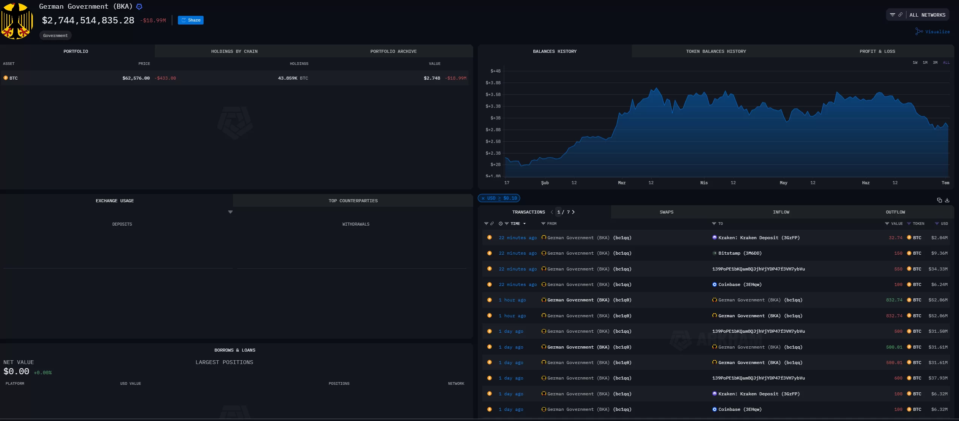Click the chain link filter icon in transactions header
The image size is (959, 421).
coord(492,224)
